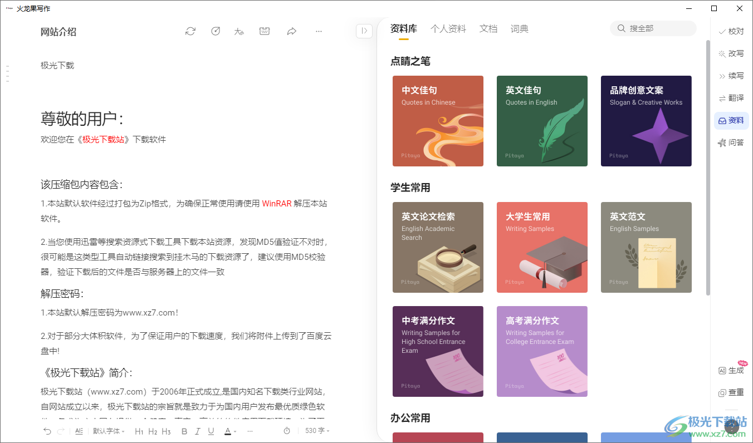753x443 pixels.
Task: Click the 尊敬的用户 heading
Action: tap(82, 119)
